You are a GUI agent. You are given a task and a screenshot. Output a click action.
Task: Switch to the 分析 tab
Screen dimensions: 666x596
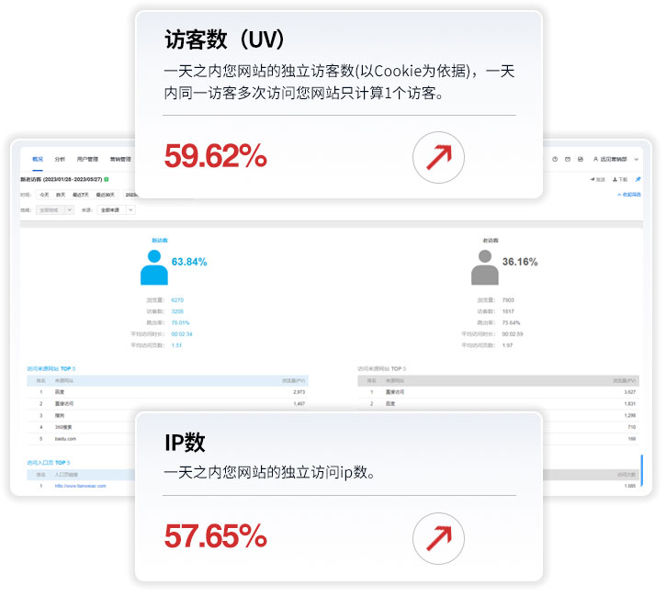pyautogui.click(x=60, y=159)
